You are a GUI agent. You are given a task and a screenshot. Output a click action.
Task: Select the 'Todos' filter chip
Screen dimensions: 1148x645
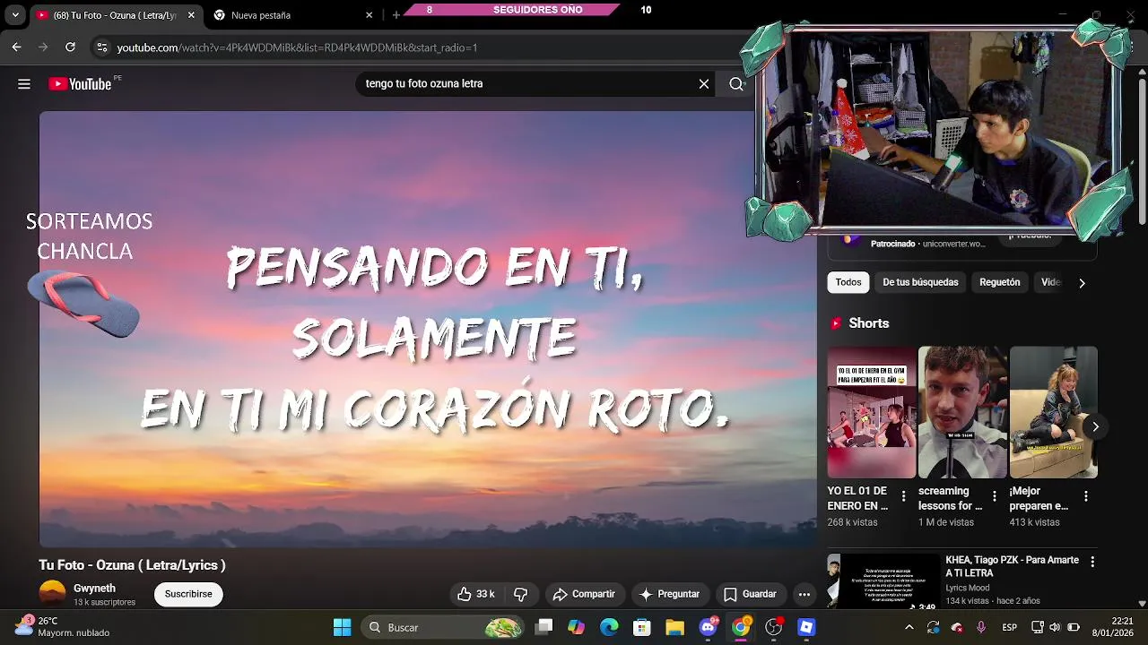click(x=848, y=282)
